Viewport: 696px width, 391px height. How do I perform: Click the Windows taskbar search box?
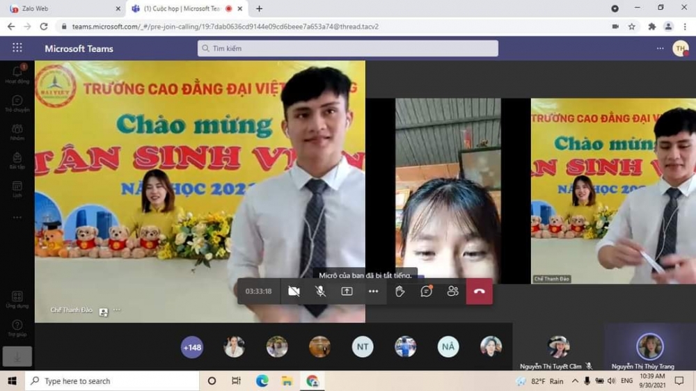(x=111, y=381)
